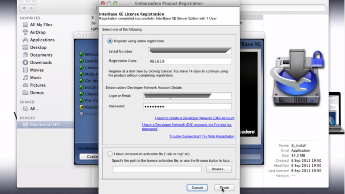345x194 pixels.
Task: Click the ib_install installer preview icon
Action: 297,78
